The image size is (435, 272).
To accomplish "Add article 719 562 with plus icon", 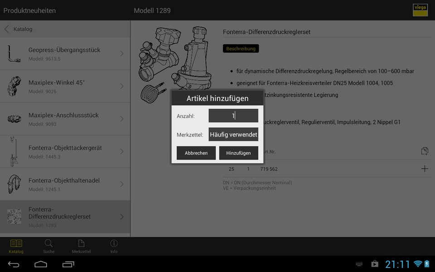I will 425,169.
